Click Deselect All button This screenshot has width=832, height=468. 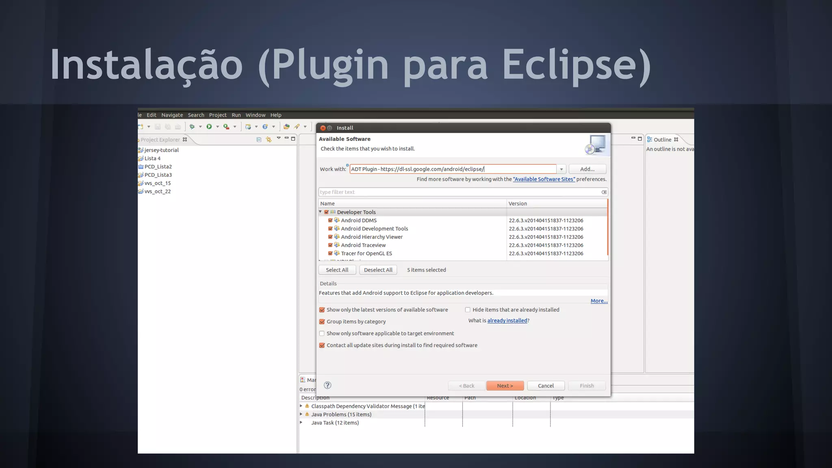(378, 270)
